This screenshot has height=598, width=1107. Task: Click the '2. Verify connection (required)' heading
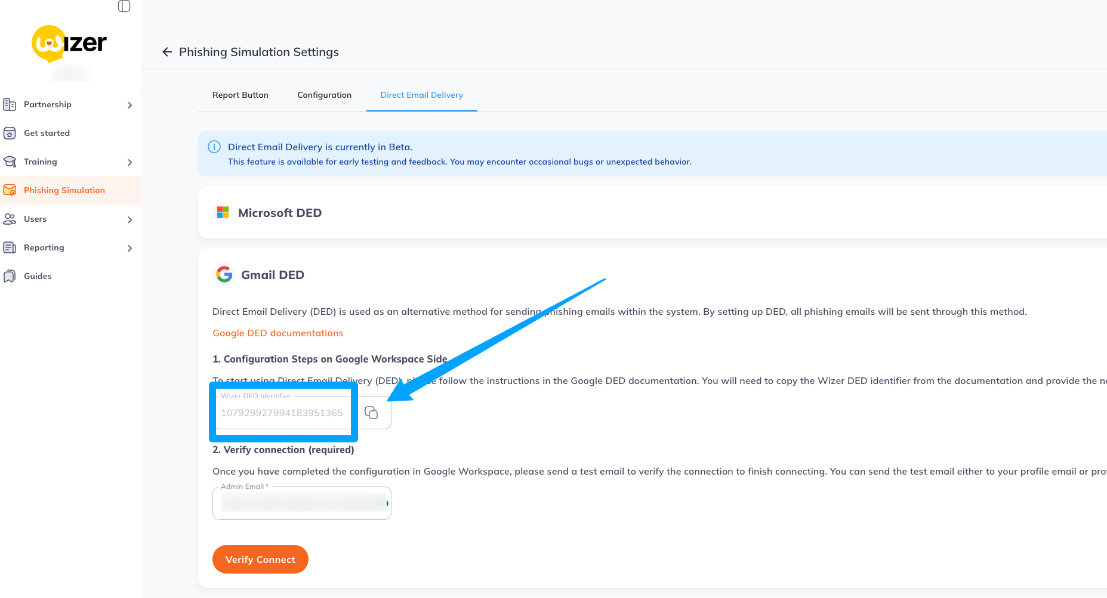(283, 450)
